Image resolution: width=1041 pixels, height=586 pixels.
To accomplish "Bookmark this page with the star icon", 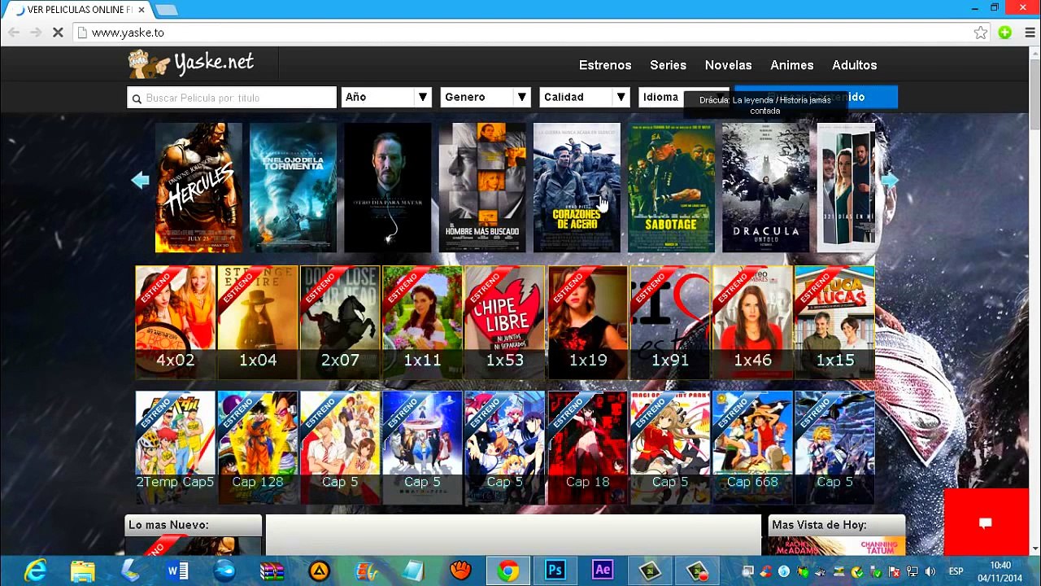I will pyautogui.click(x=981, y=33).
